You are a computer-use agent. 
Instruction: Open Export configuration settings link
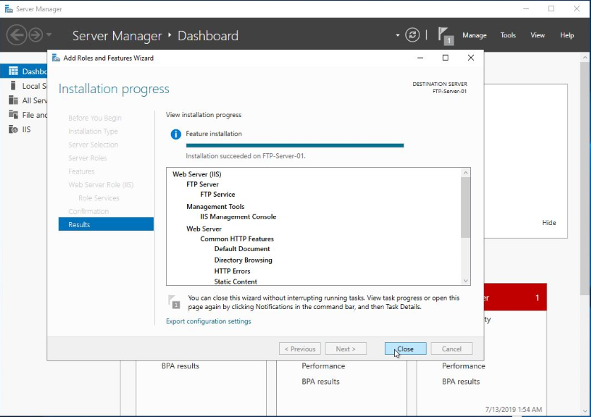[208, 321]
